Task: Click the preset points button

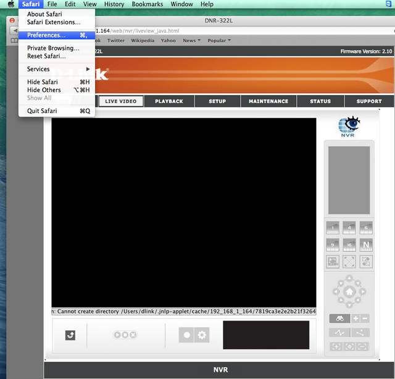Action: coord(360,333)
